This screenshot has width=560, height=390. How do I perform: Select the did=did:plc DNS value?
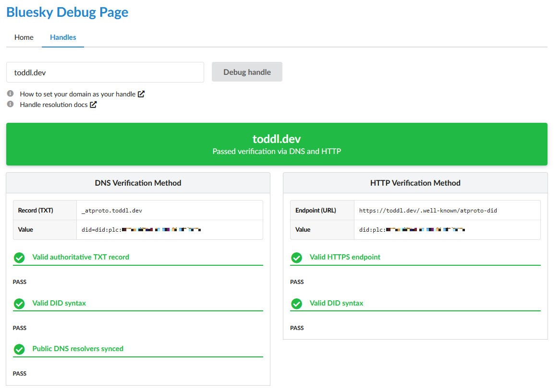pos(141,230)
